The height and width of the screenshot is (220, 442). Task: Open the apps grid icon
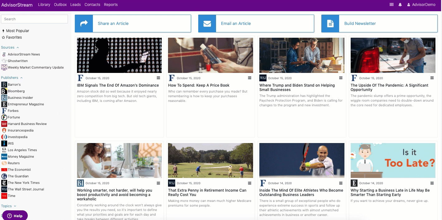click(392, 5)
